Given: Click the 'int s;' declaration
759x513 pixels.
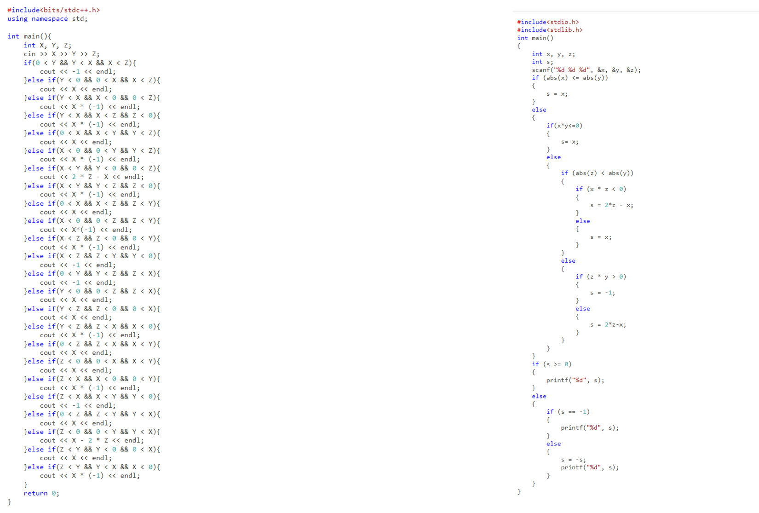Looking at the screenshot, I should click(x=543, y=62).
